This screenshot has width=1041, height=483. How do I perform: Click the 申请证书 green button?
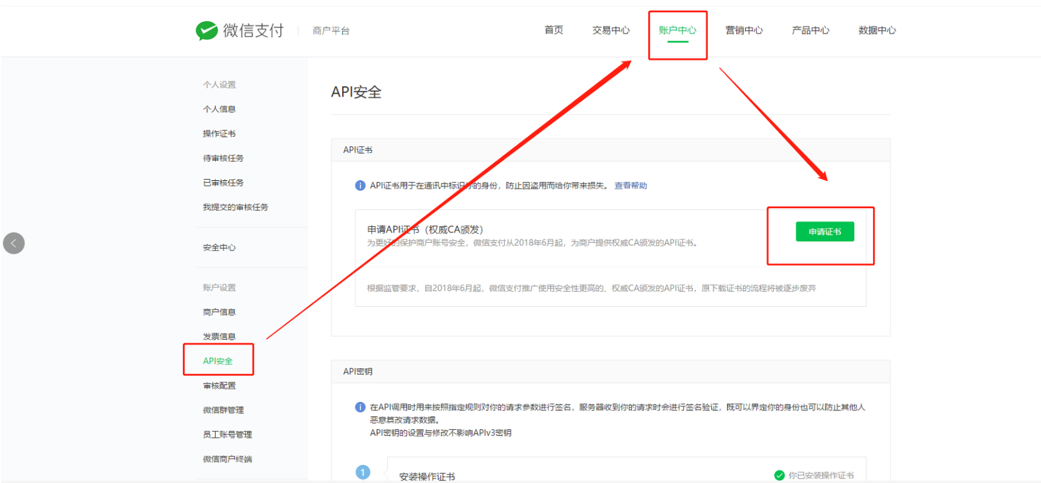click(825, 231)
